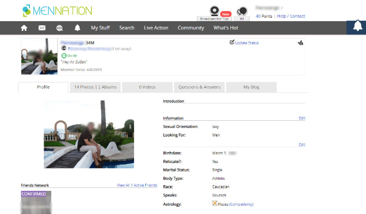Open the mail envelope icon

coord(42,28)
